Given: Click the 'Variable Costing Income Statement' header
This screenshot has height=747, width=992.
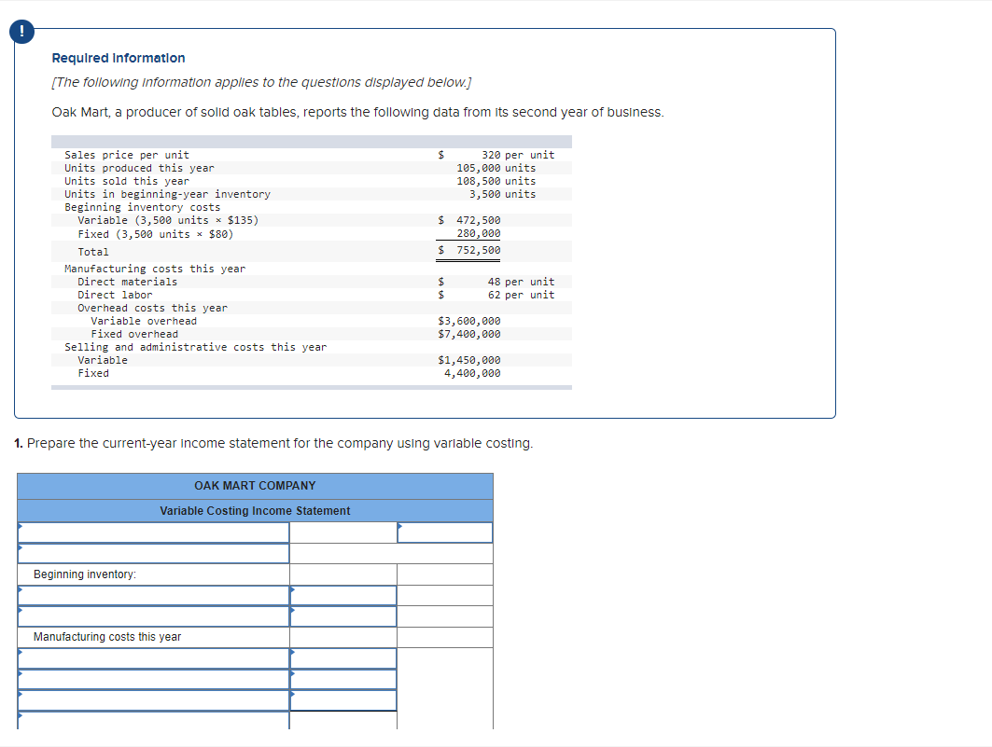Looking at the screenshot, I should (x=255, y=511).
